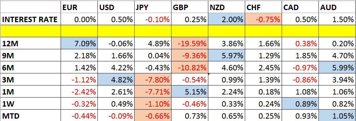Click the AUD 6M cell showing 5.99%

337,68
